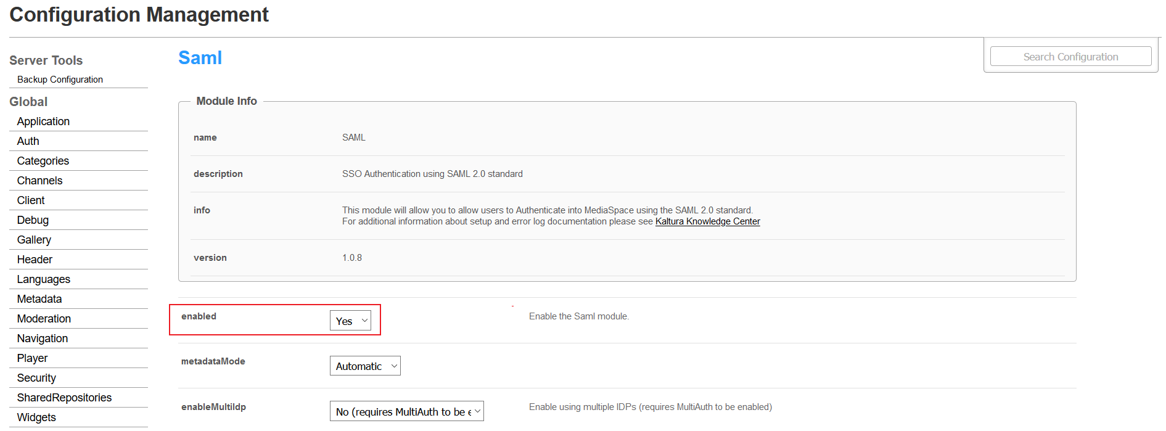Image resolution: width=1166 pixels, height=431 pixels.
Task: Open the Categories section
Action: pyautogui.click(x=43, y=161)
